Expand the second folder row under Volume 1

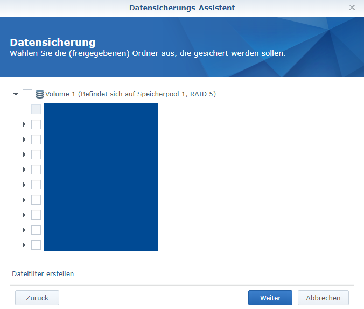coord(24,124)
